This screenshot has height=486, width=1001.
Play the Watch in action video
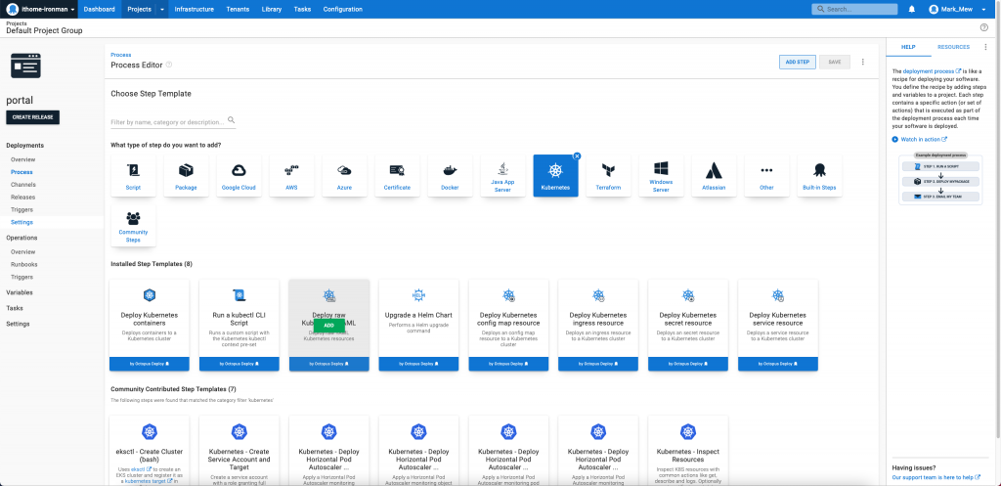pyautogui.click(x=920, y=139)
